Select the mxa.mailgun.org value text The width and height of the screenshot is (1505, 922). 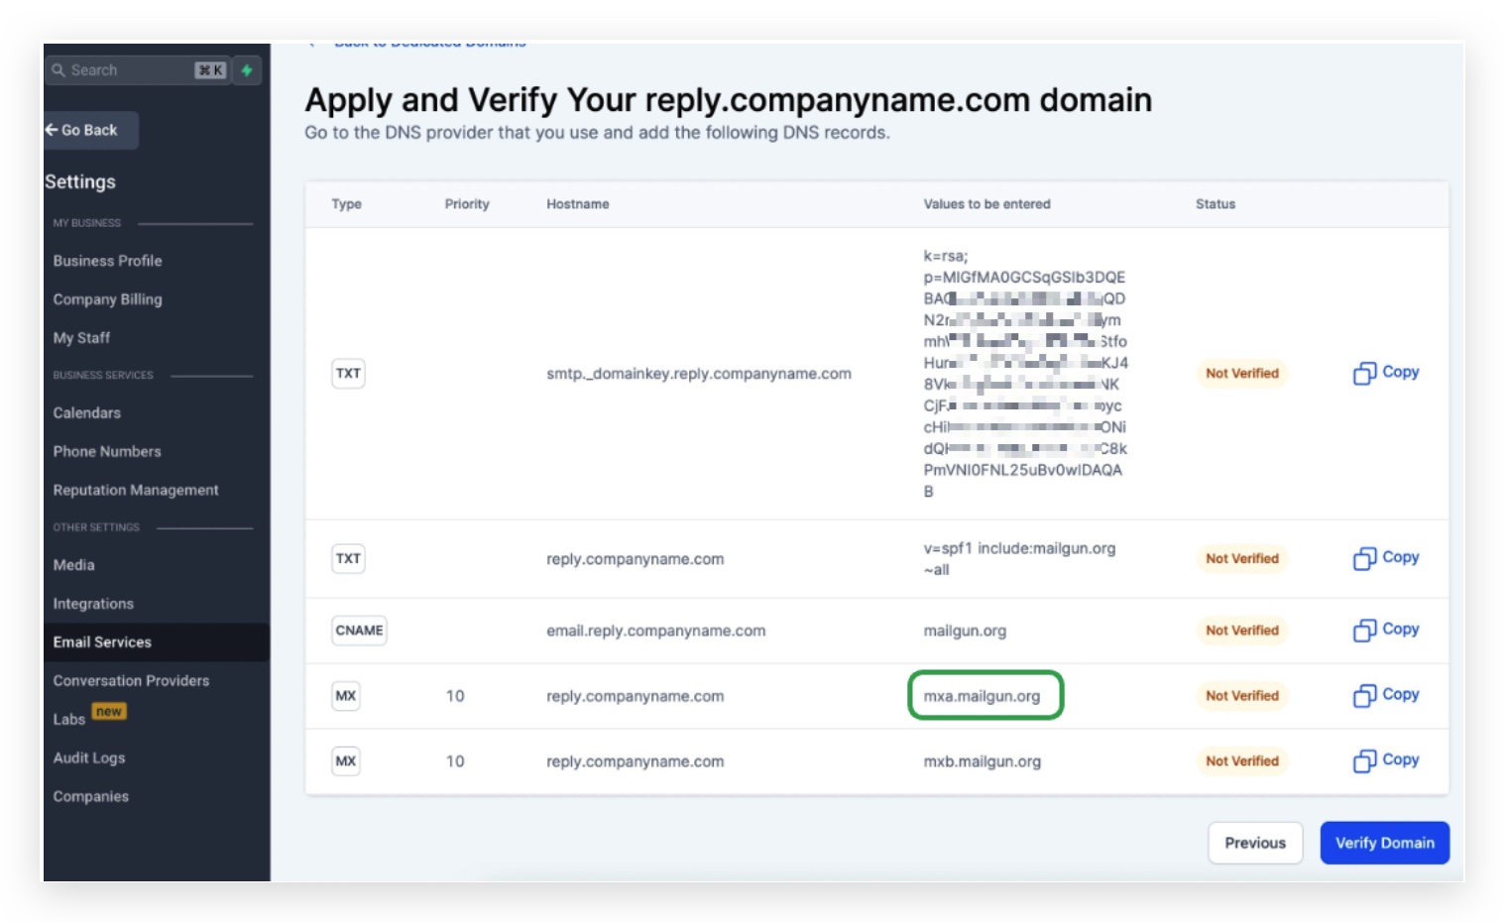[x=982, y=696]
